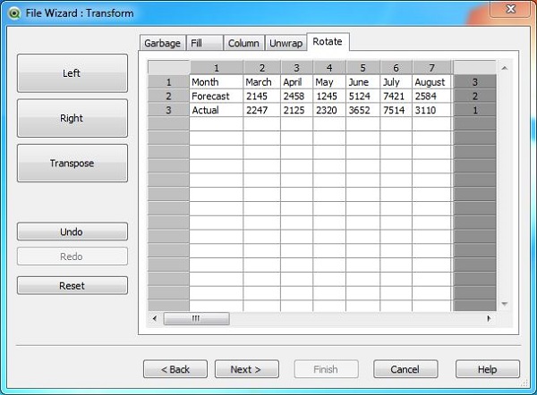Click the horizontal scrollbar right arrow
The width and height of the screenshot is (537, 395).
(x=489, y=318)
